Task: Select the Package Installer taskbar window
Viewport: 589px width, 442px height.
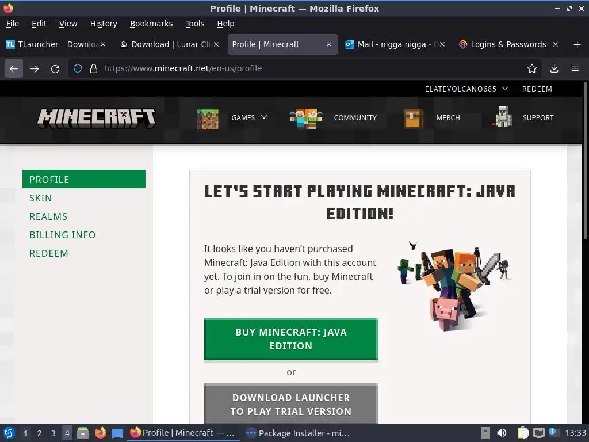Action: (297, 433)
